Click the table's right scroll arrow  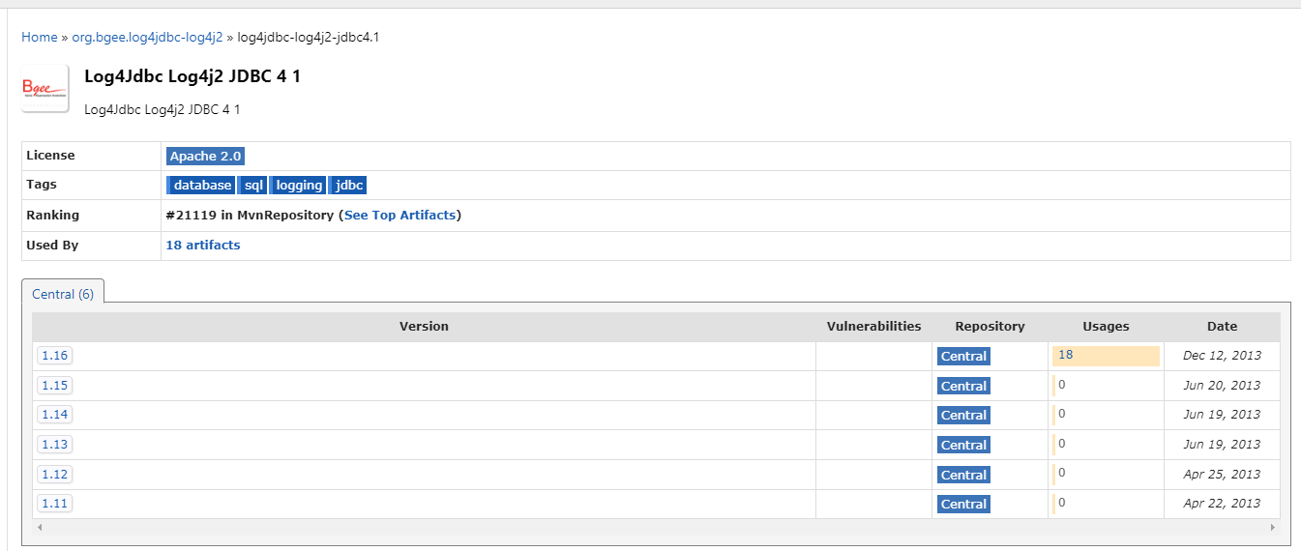1273,528
